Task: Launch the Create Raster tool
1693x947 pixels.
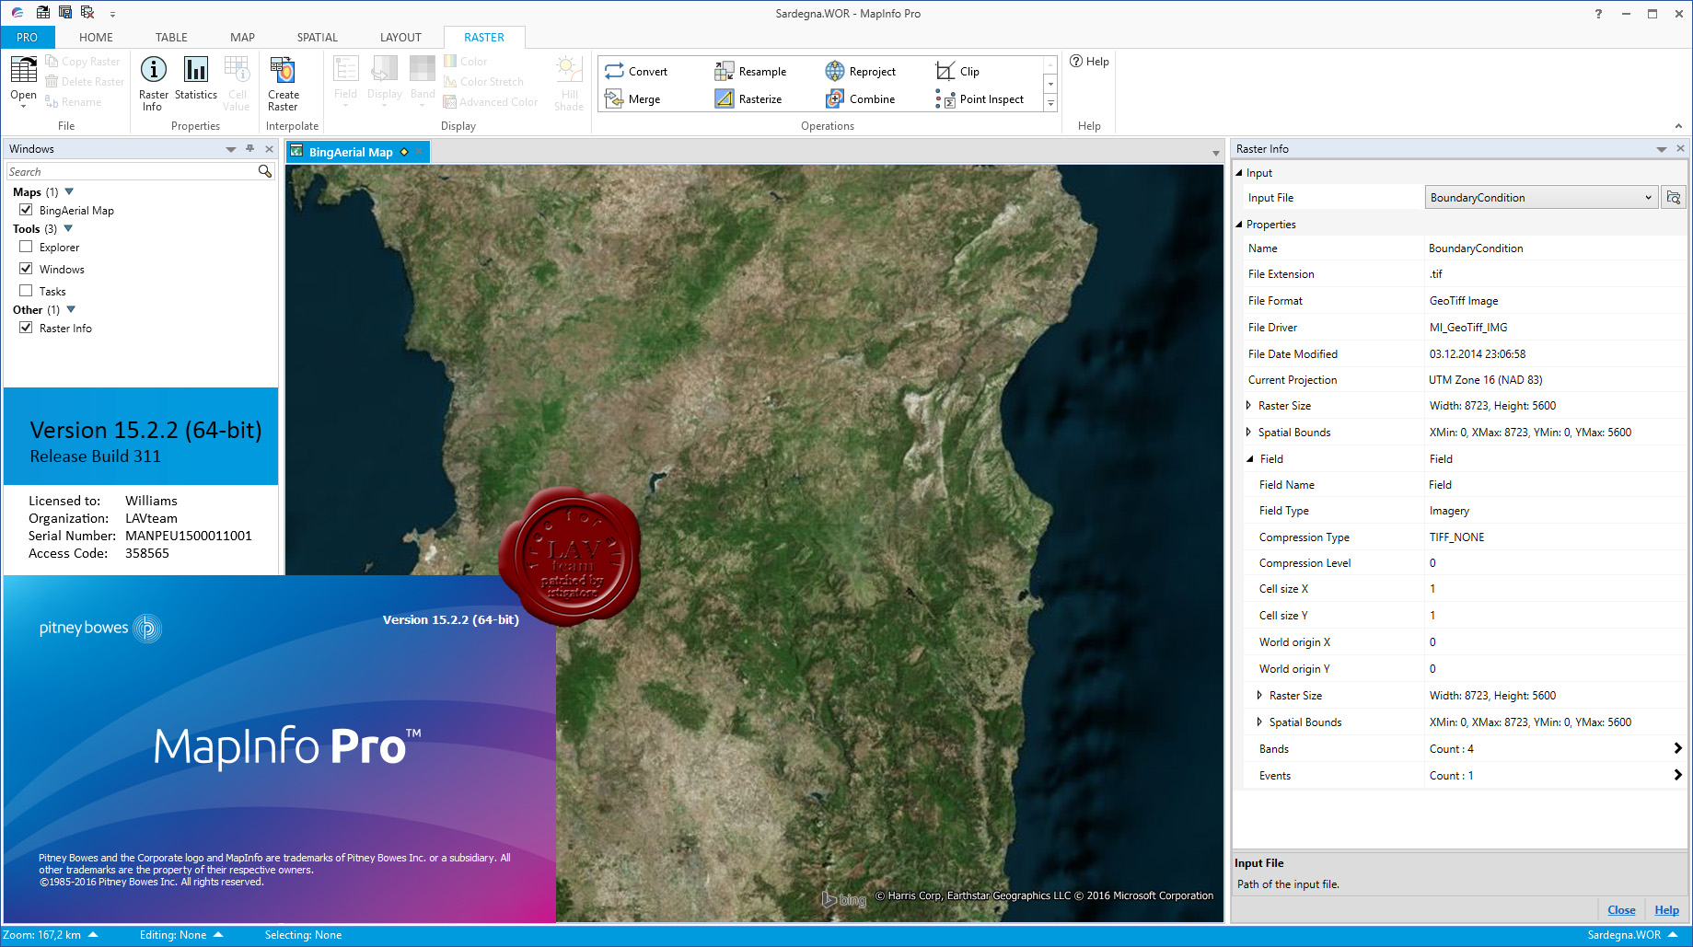Action: coord(283,83)
